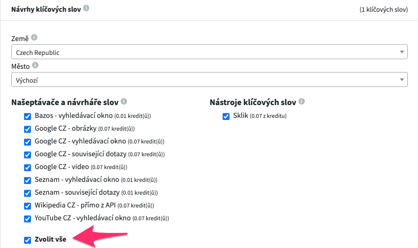The image size is (418, 248).
Task: Open the Země country dropdown
Action: [x=209, y=52]
